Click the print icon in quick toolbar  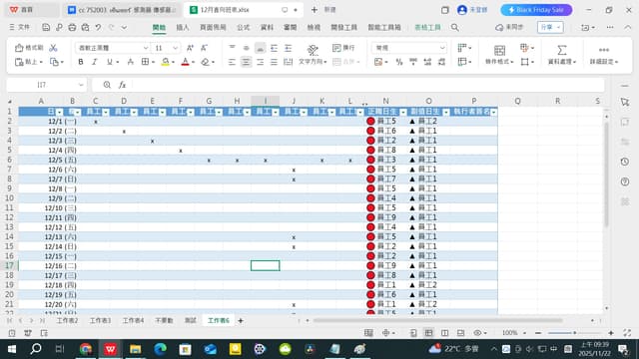pos(72,27)
